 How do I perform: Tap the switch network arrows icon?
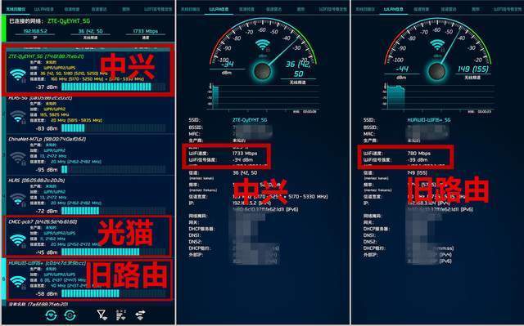click(140, 315)
